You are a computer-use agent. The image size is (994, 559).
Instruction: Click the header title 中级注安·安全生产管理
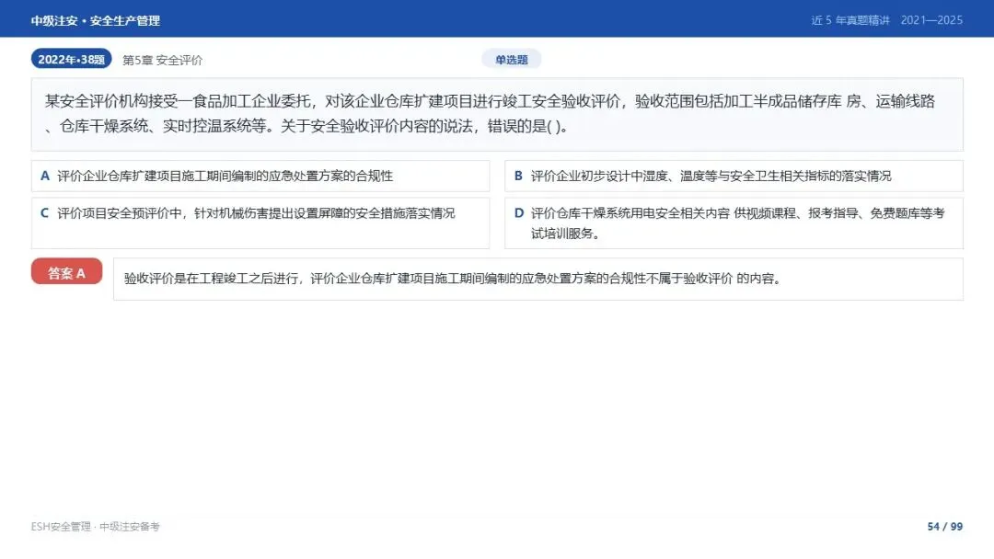point(96,20)
